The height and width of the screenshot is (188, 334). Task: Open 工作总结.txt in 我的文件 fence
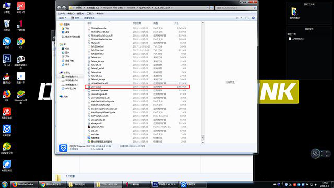click(x=296, y=39)
